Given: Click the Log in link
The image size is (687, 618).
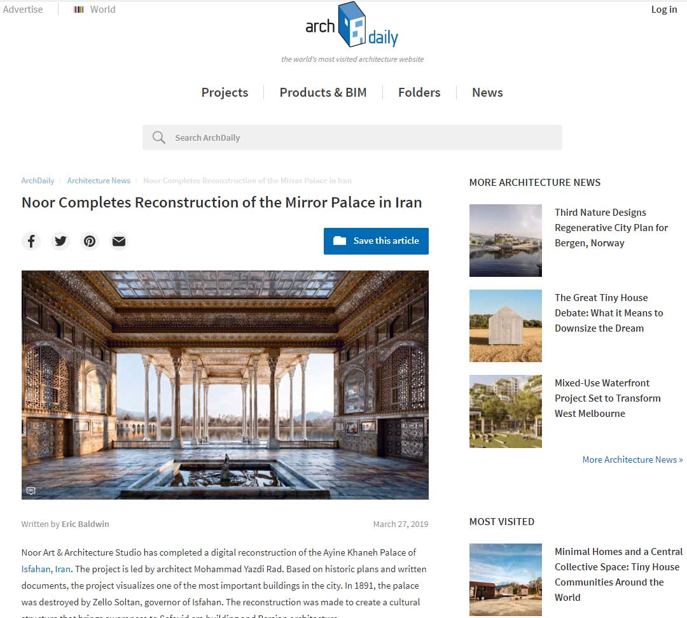Looking at the screenshot, I should click(x=663, y=10).
